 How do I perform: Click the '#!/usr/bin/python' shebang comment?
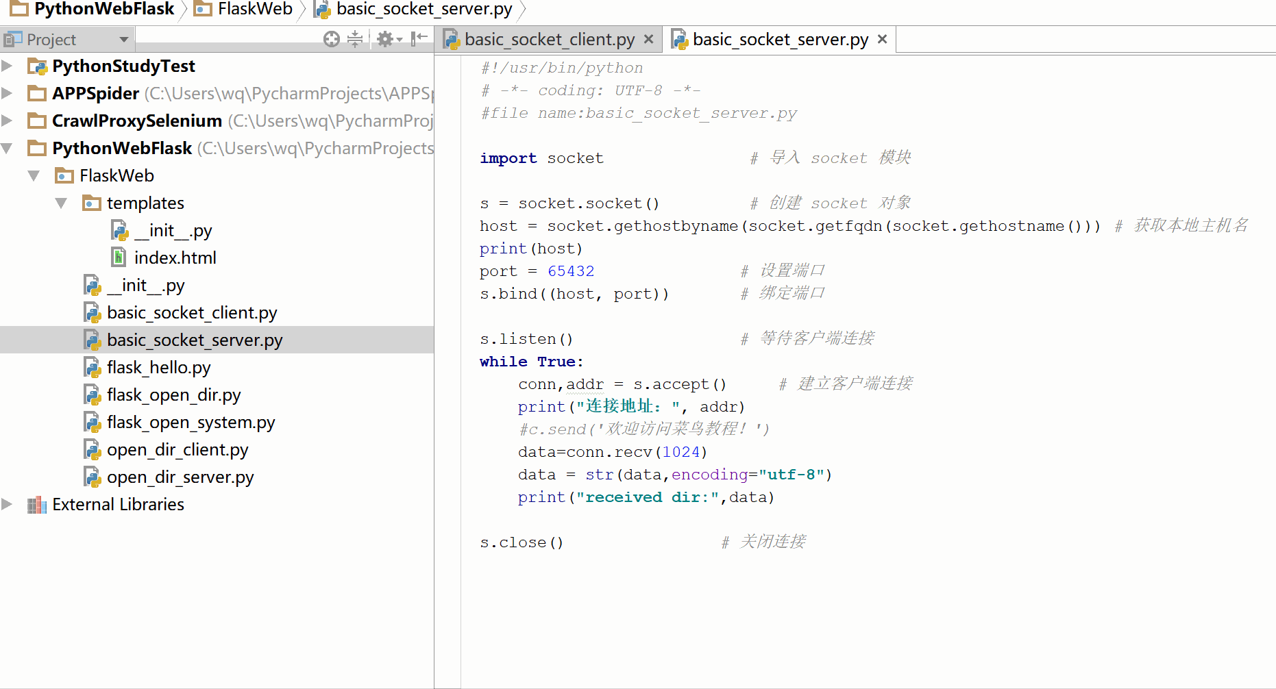[x=562, y=68]
